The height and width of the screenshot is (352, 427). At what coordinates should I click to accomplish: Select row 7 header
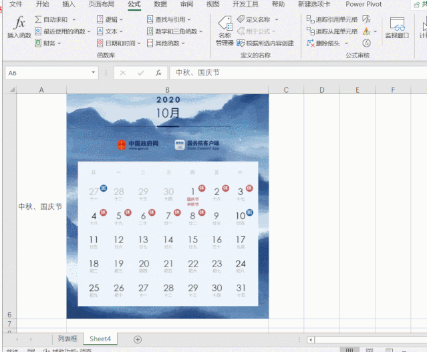9,324
